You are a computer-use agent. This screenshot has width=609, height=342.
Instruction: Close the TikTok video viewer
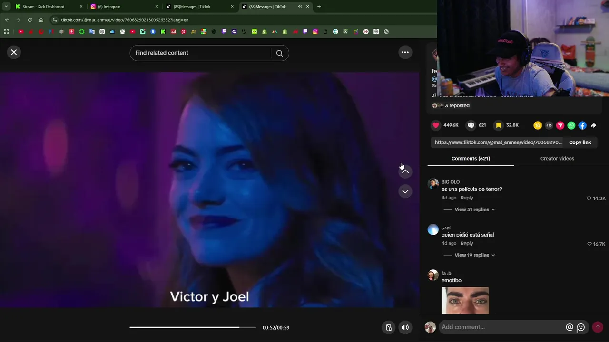(x=14, y=52)
